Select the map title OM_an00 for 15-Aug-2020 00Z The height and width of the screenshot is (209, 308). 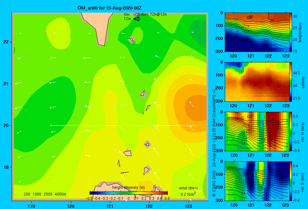tap(110, 8)
